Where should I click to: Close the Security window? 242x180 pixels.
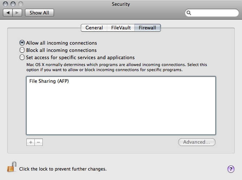(x=5, y=4)
